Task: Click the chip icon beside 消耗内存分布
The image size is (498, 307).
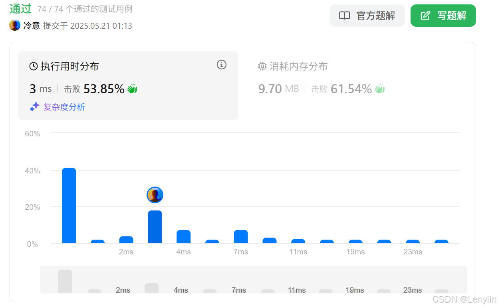Action: click(262, 67)
